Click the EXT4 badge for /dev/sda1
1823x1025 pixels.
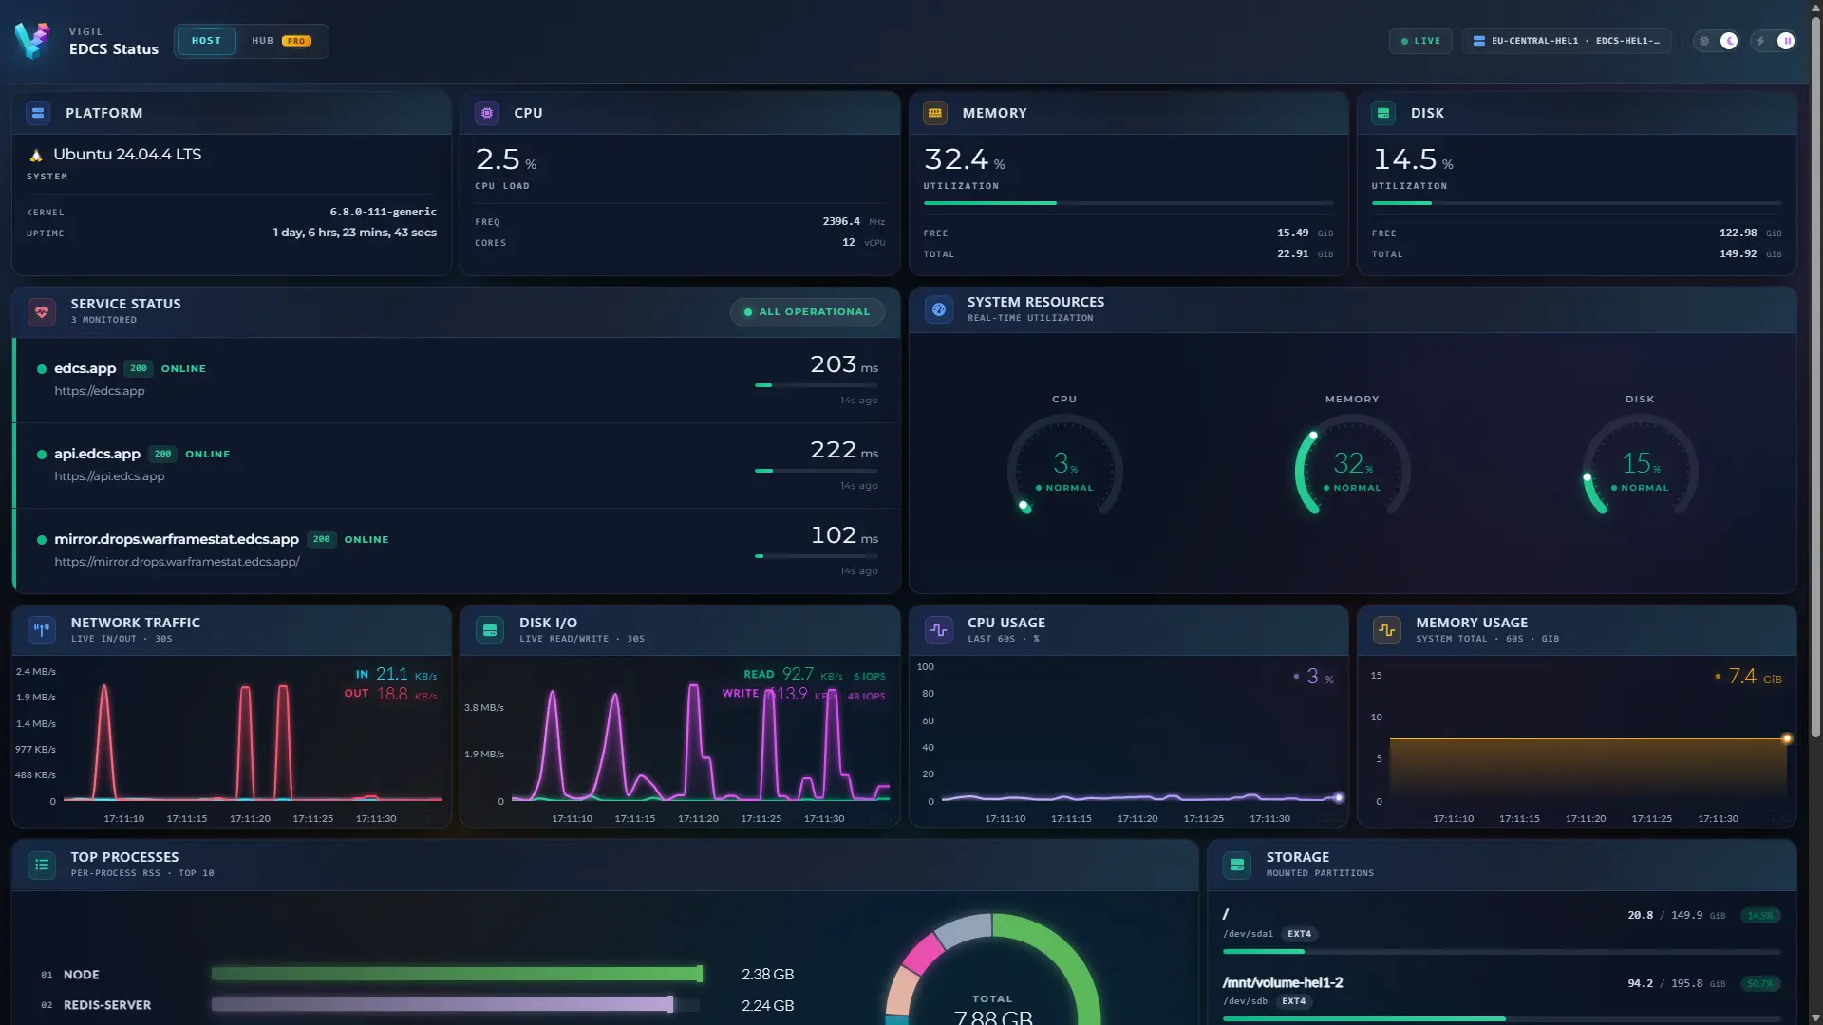pos(1299,934)
